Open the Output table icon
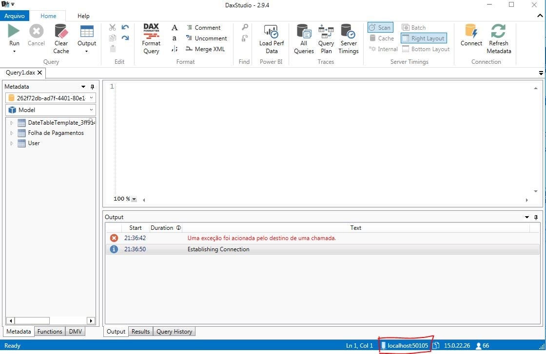546x354 pixels. 87,31
